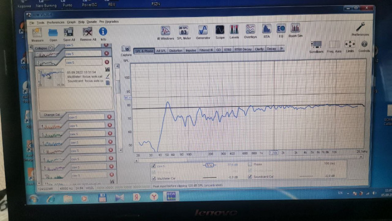Open the graph Limits icon

(350, 44)
